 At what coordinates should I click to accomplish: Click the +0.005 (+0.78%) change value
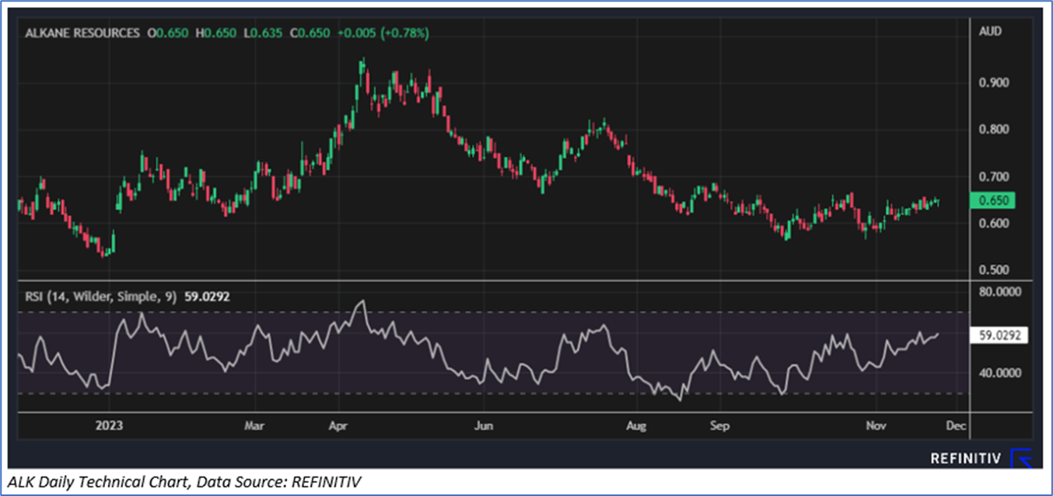383,33
